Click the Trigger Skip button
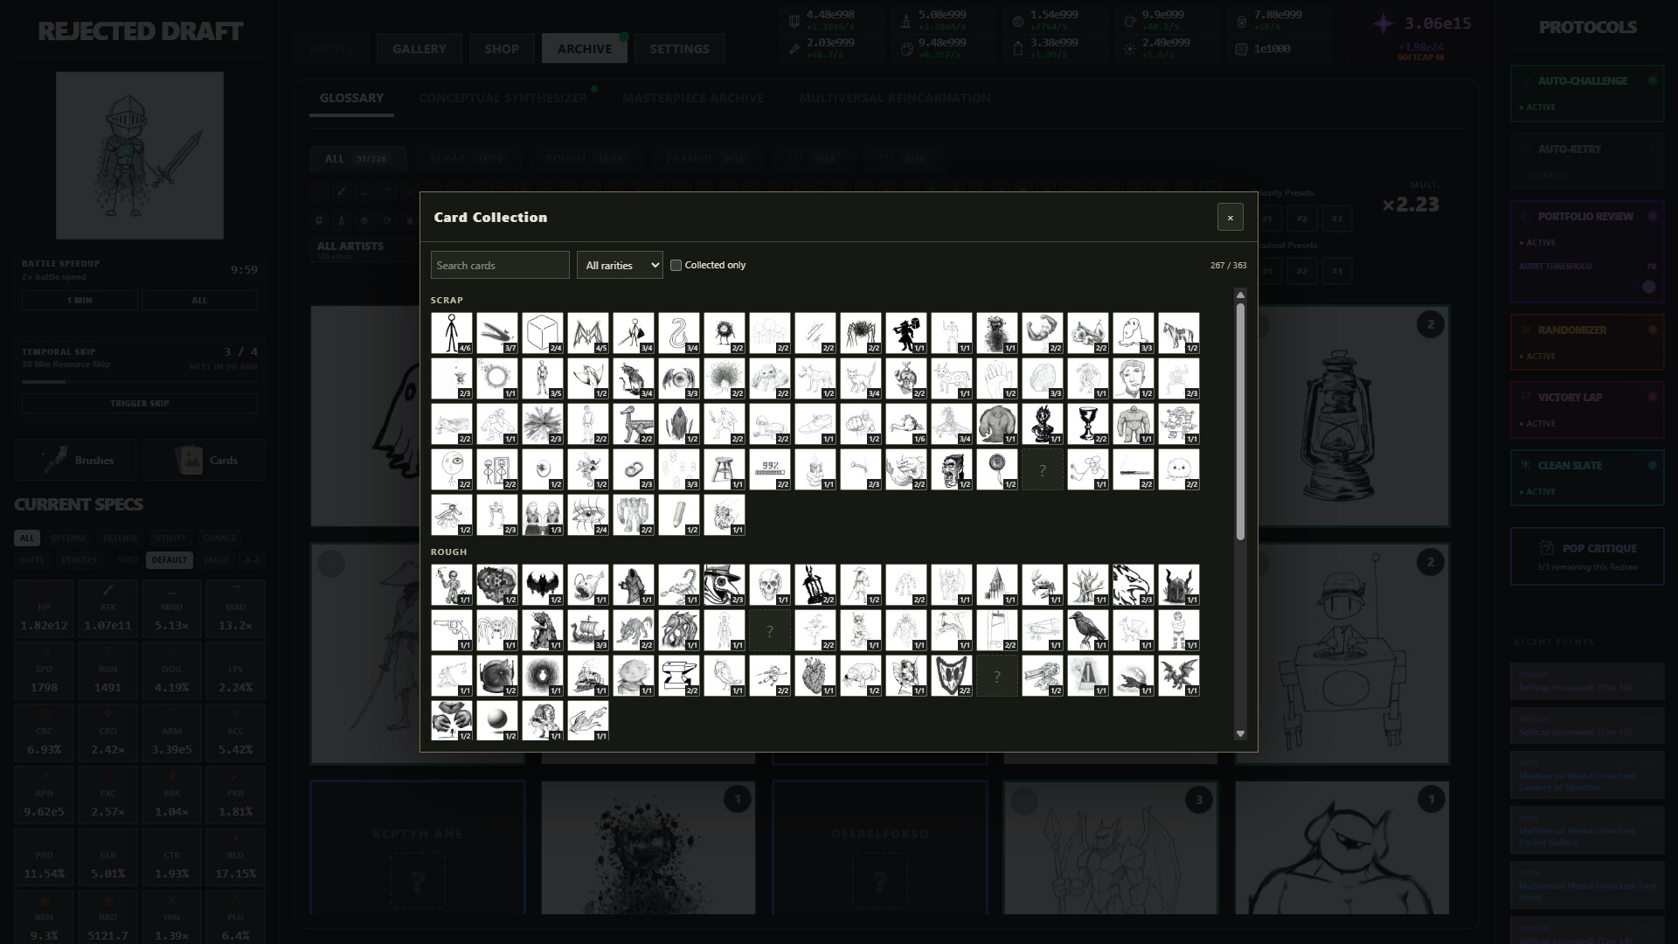This screenshot has width=1678, height=944. pyautogui.click(x=140, y=403)
